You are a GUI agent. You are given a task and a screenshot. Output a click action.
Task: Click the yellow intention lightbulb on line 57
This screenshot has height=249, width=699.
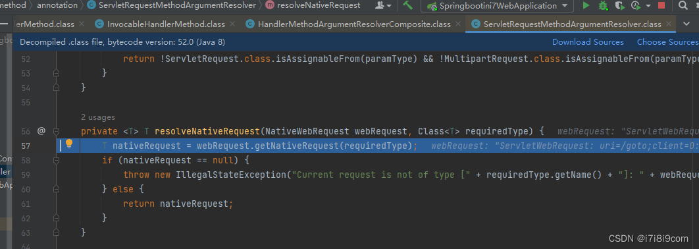(69, 144)
